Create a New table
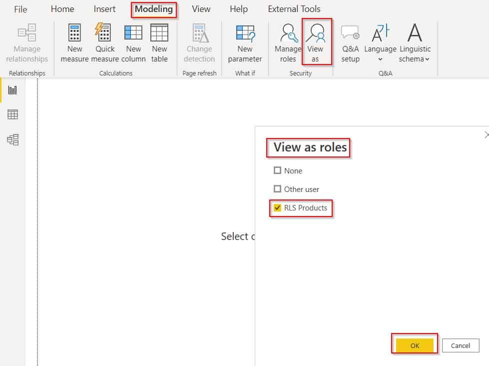The height and width of the screenshot is (366, 489). pyautogui.click(x=159, y=43)
